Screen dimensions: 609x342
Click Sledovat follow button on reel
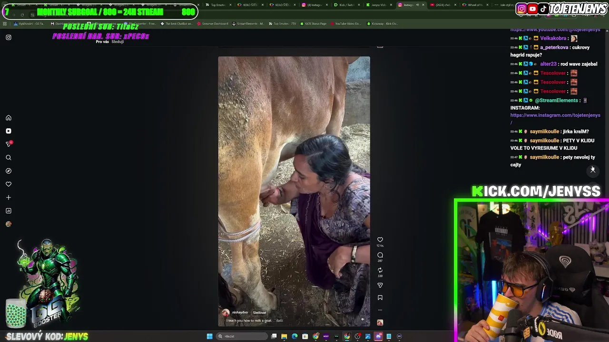[x=259, y=313]
